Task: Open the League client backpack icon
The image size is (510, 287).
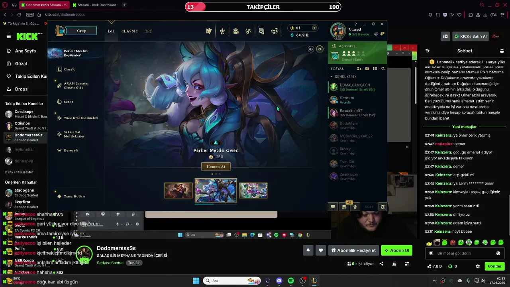Action: tap(235, 31)
